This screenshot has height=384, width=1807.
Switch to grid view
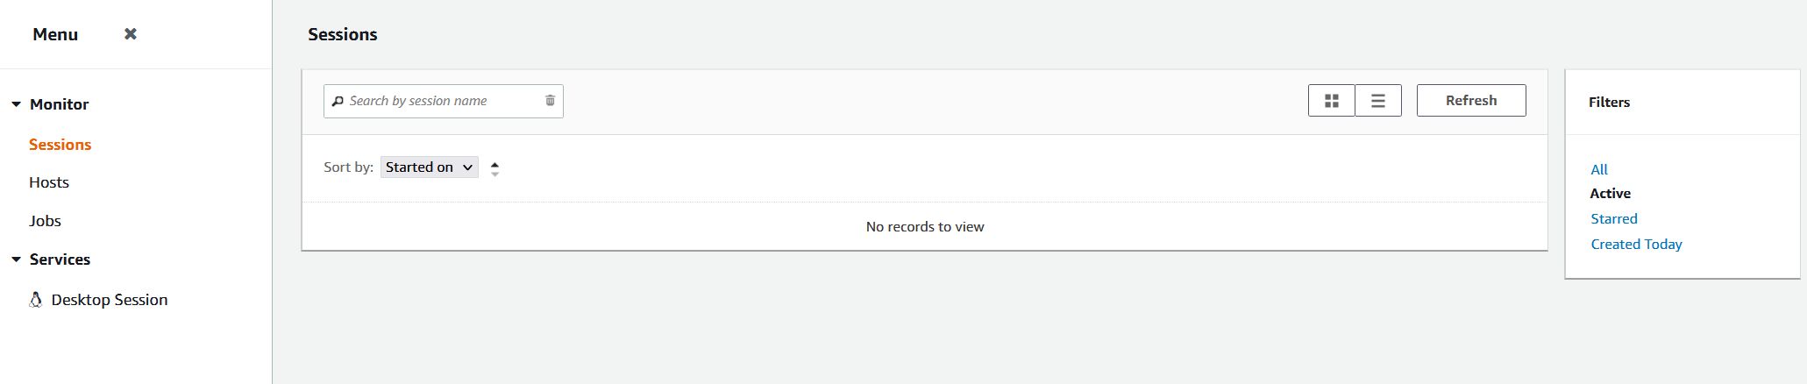pyautogui.click(x=1331, y=101)
